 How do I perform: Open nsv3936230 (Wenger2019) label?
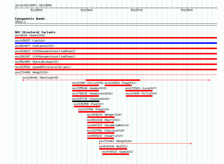(x=104, y=115)
